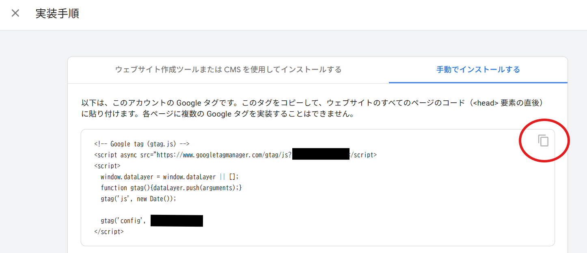The width and height of the screenshot is (587, 253).
Task: Copy the Google tag code snippet
Action: coord(543,141)
